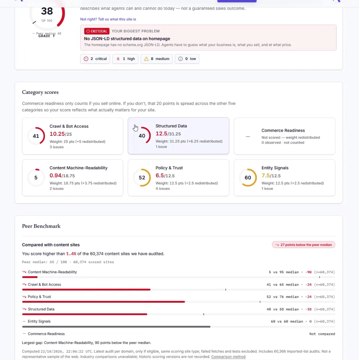The width and height of the screenshot is (359, 360).
Task: Click the down-trend icon beside Policy & Trust benchmark
Action: pyautogui.click(x=24, y=297)
